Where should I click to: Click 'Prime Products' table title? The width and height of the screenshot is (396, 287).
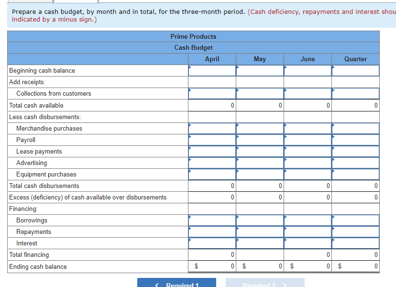193,36
